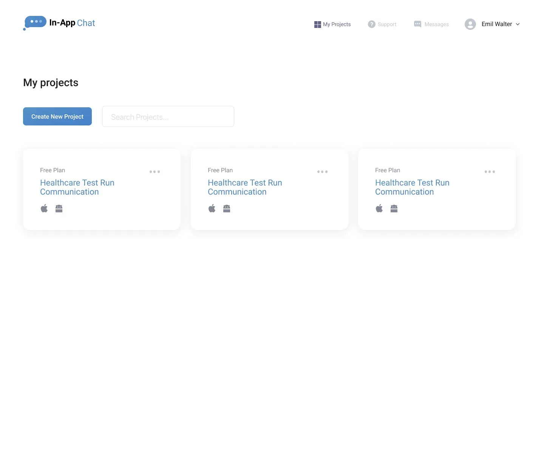The image size is (544, 470).
Task: Click the Create New Project button
Action: [57, 116]
